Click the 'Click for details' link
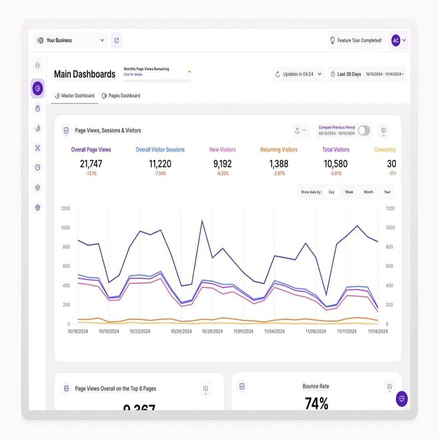 pyautogui.click(x=132, y=74)
